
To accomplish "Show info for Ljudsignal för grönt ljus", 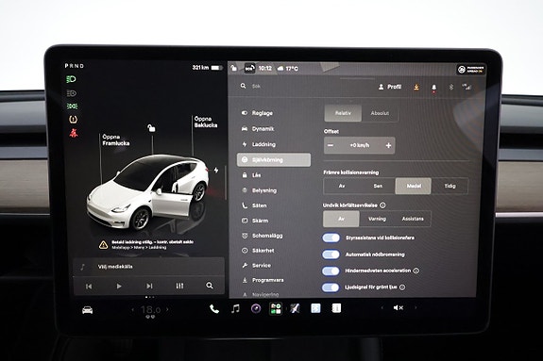I will [x=402, y=287].
